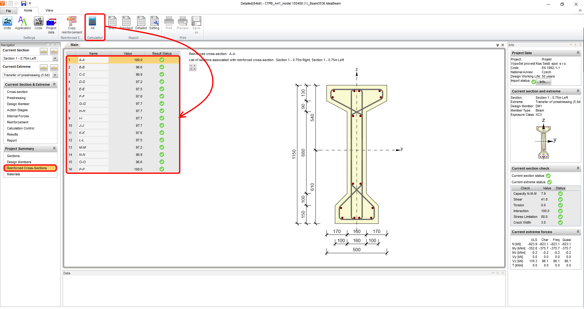The width and height of the screenshot is (584, 309).
Task: Run the All calculation
Action: pyautogui.click(x=92, y=23)
